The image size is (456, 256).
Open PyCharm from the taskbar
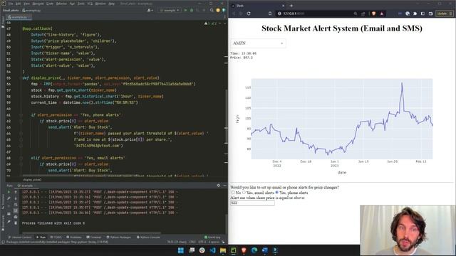pos(233,250)
